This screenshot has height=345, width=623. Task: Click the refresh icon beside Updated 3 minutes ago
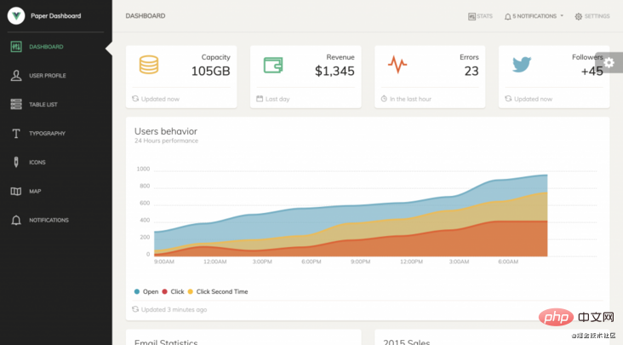coord(135,309)
